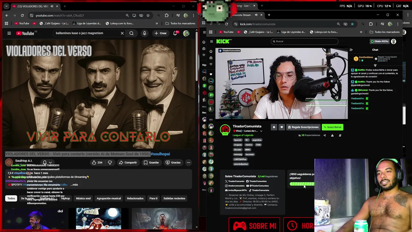
Task: Run the YouTube search with magnifier button
Action: (x=131, y=33)
